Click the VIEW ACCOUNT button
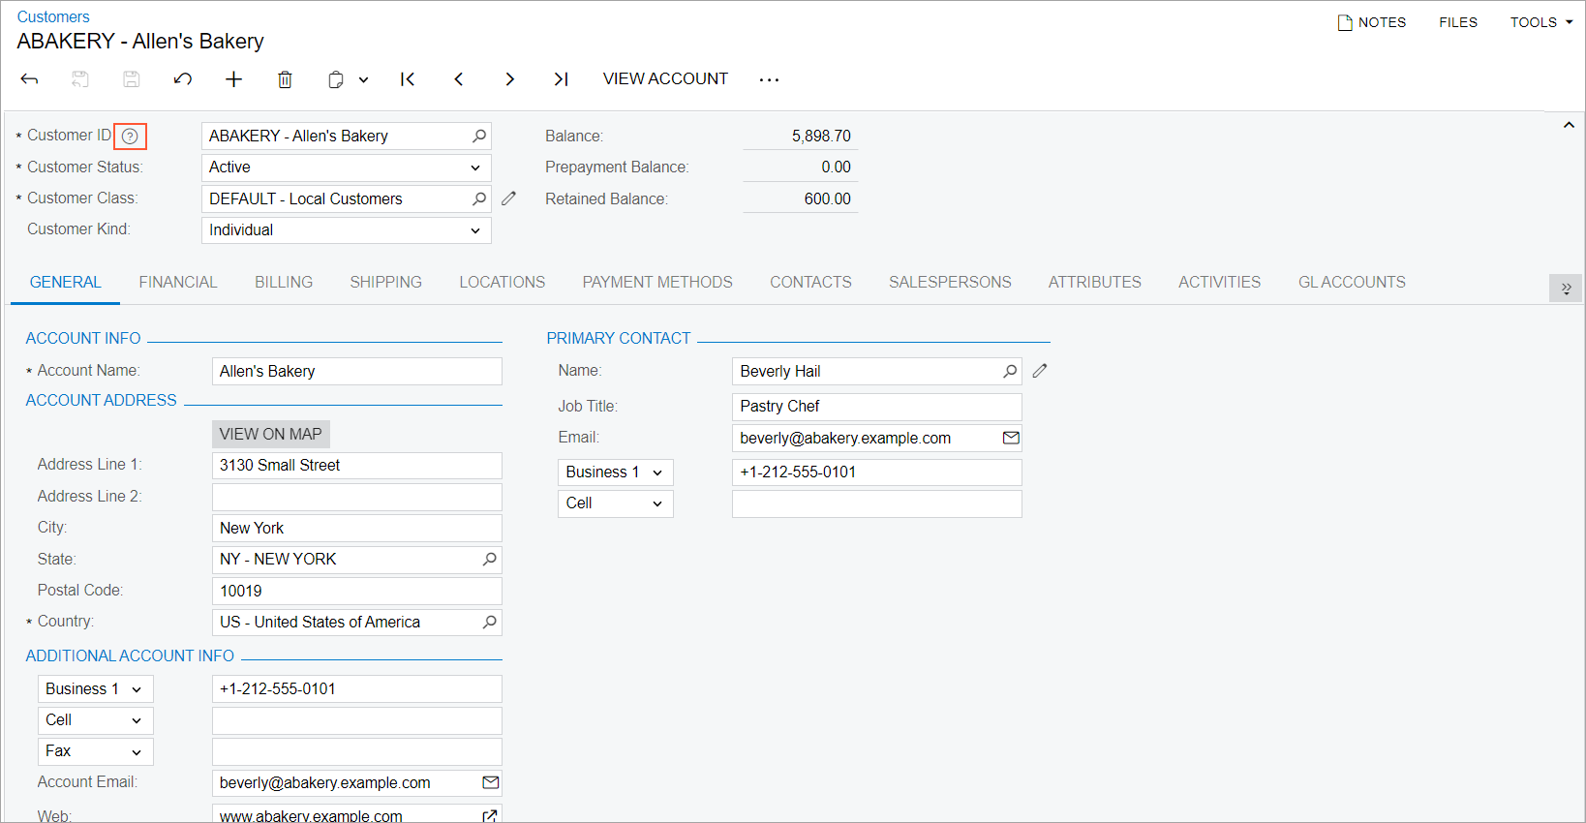The height and width of the screenshot is (823, 1586). (x=665, y=79)
